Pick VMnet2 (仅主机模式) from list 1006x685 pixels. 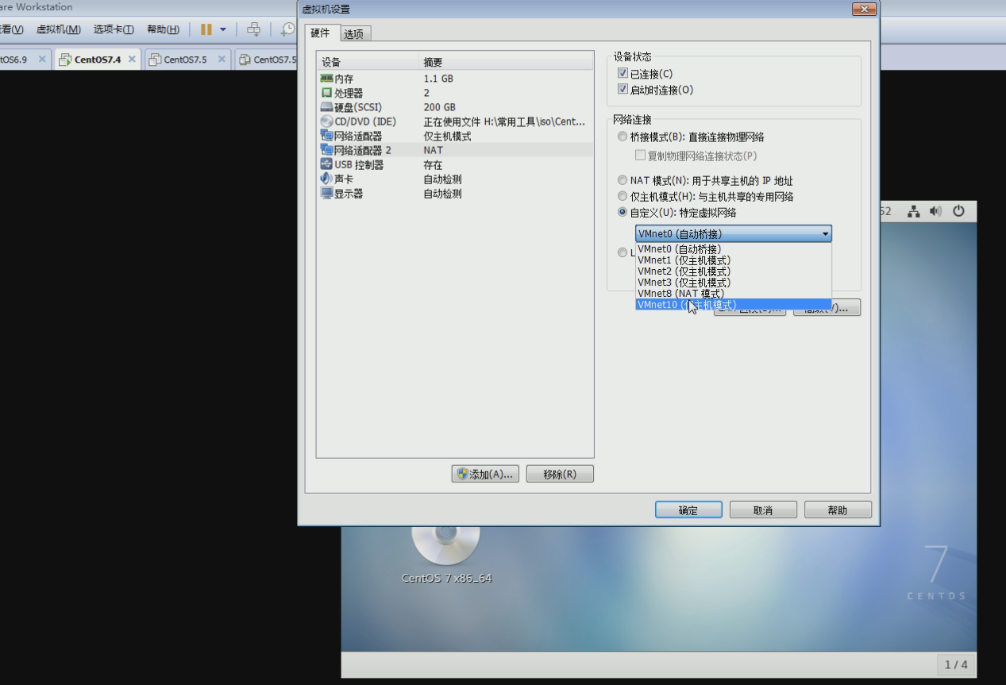733,271
